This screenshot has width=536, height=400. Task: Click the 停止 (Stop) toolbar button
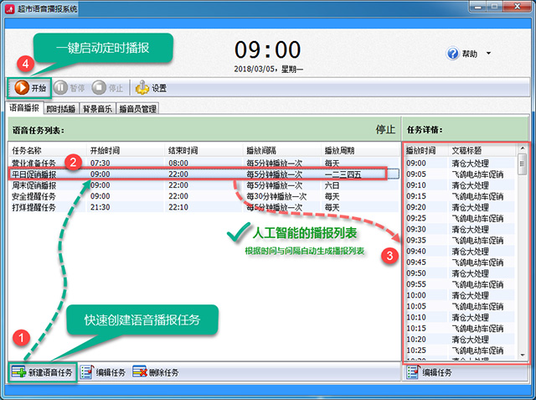(110, 87)
